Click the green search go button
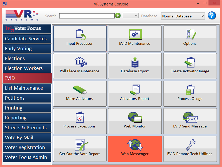 pos(118,16)
